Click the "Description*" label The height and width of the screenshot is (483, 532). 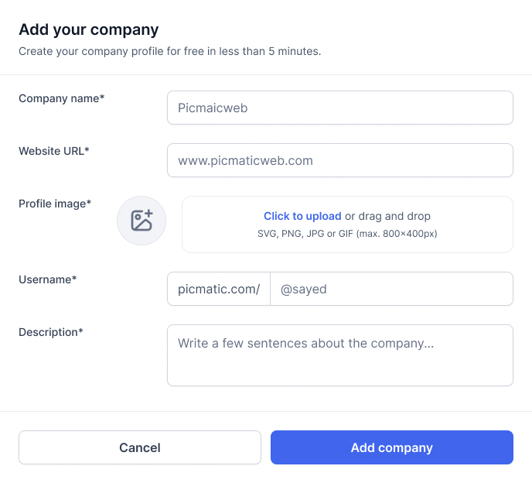(x=51, y=332)
